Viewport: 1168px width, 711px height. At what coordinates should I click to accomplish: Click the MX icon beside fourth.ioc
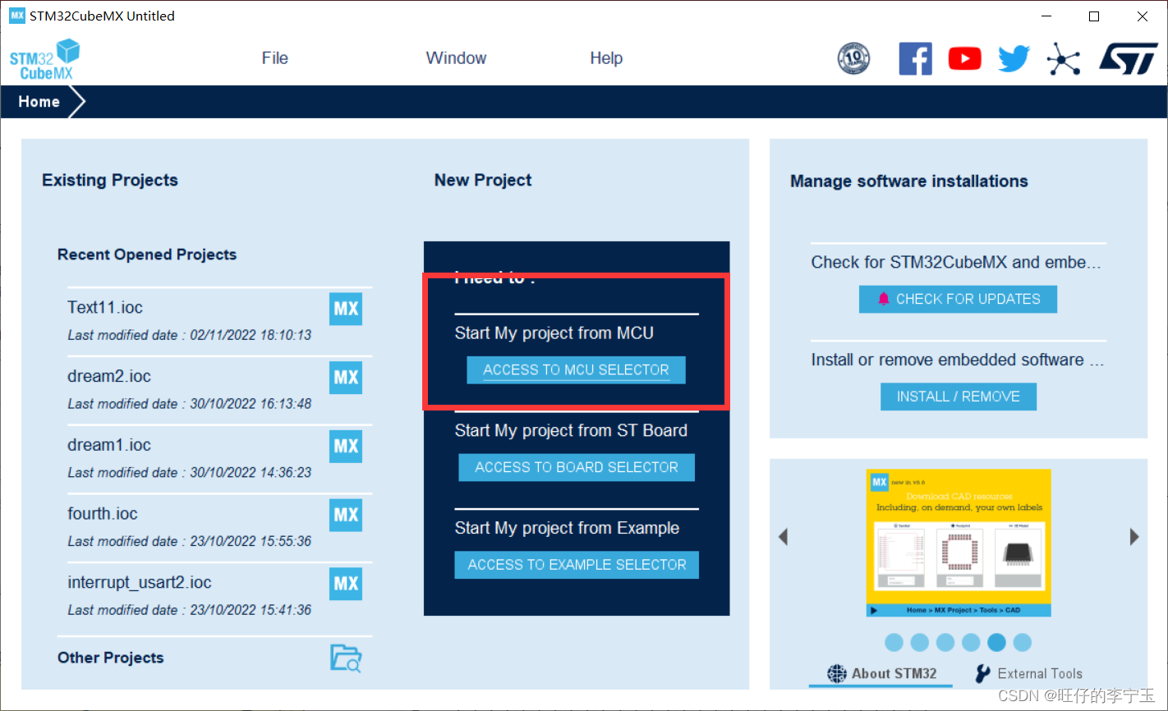point(346,515)
